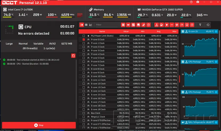
Task: Sort the table by Avg column
Action: (x=159, y=31)
